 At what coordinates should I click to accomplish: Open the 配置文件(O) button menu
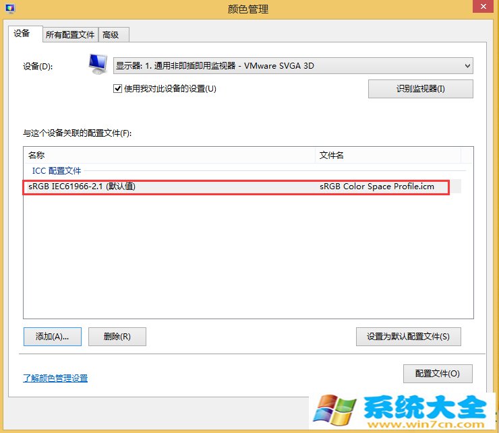pyautogui.click(x=438, y=374)
